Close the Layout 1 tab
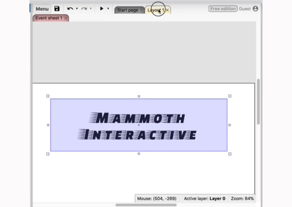 pos(167,10)
